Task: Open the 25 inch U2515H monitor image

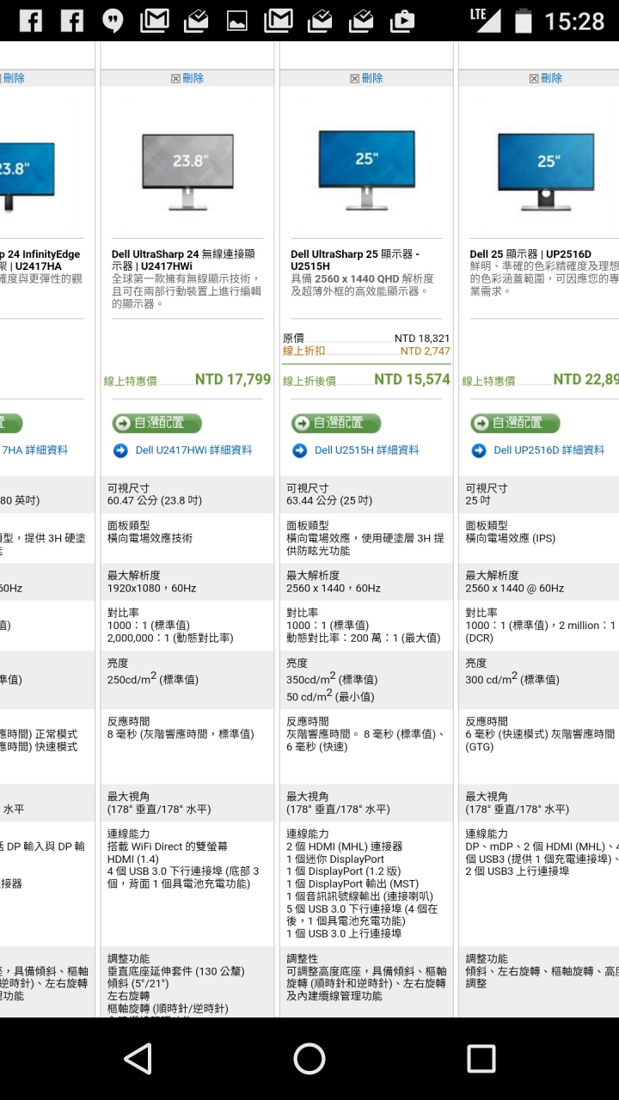Action: click(366, 170)
